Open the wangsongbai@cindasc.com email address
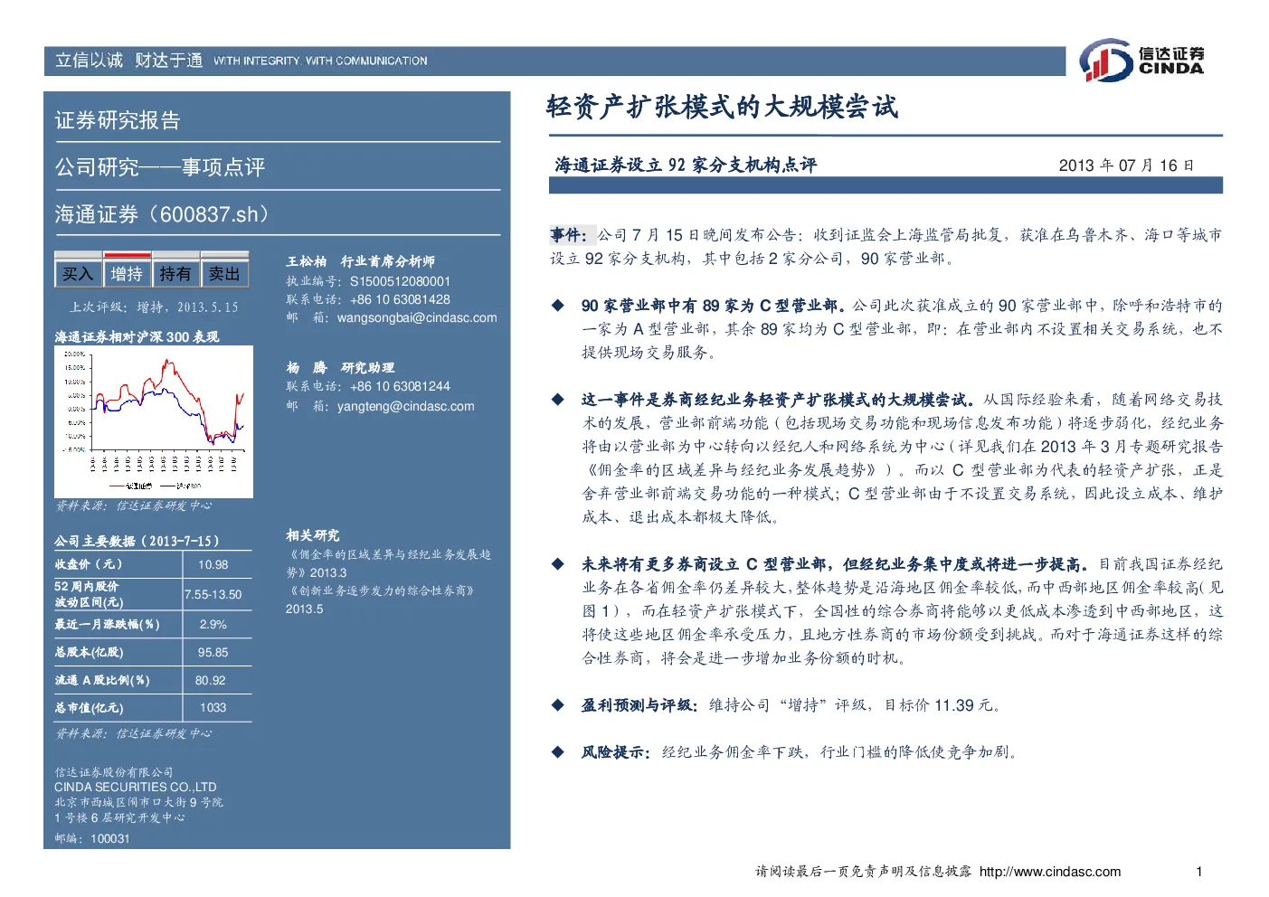1269x897 pixels. click(x=417, y=317)
